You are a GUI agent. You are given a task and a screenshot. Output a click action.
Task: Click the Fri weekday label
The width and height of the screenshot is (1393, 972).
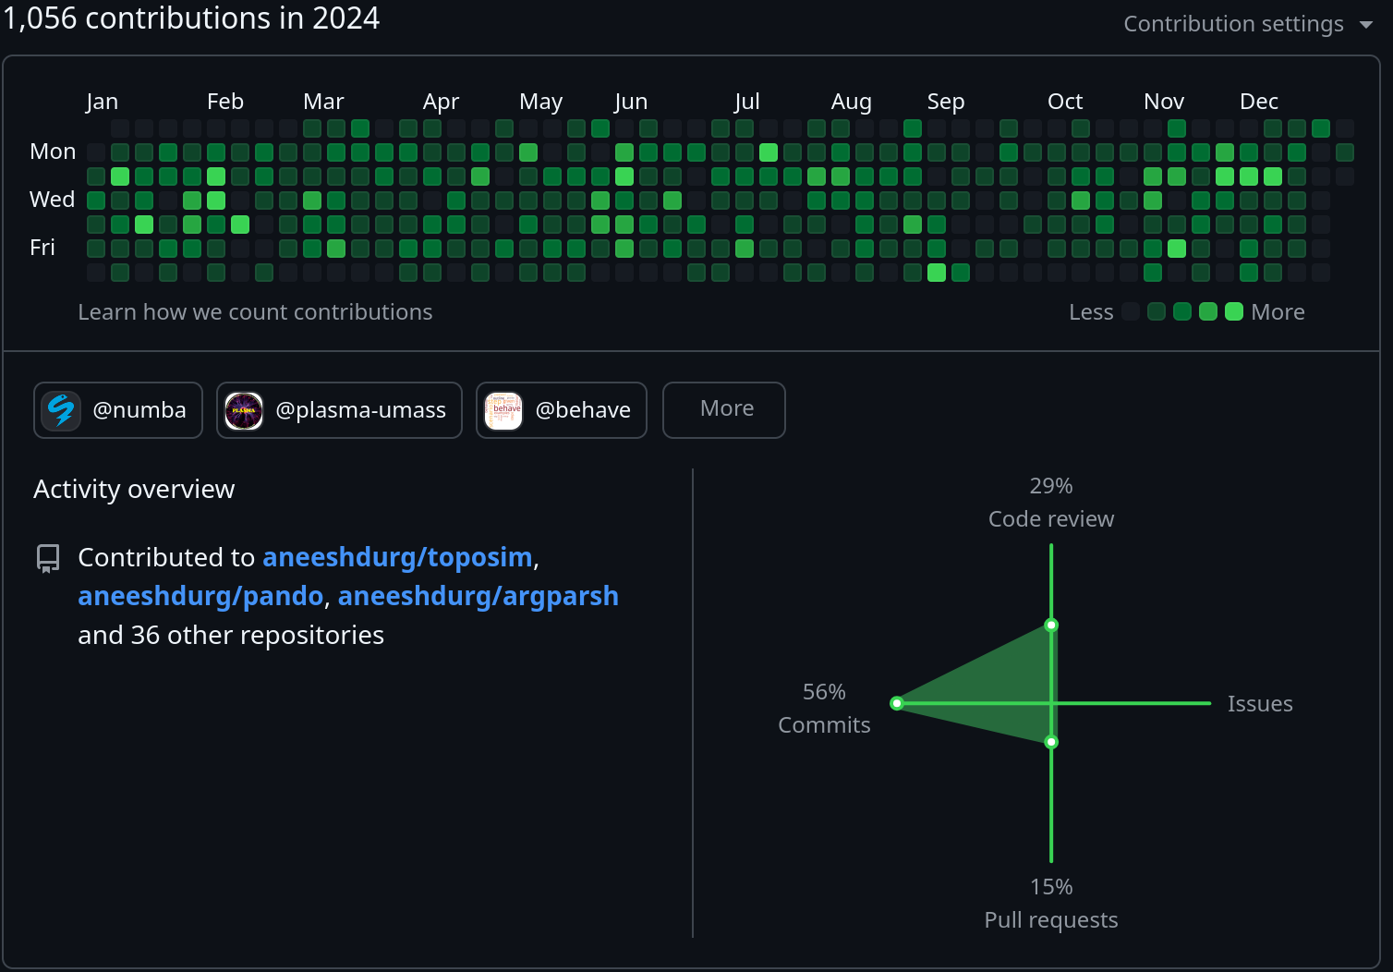pos(42,248)
